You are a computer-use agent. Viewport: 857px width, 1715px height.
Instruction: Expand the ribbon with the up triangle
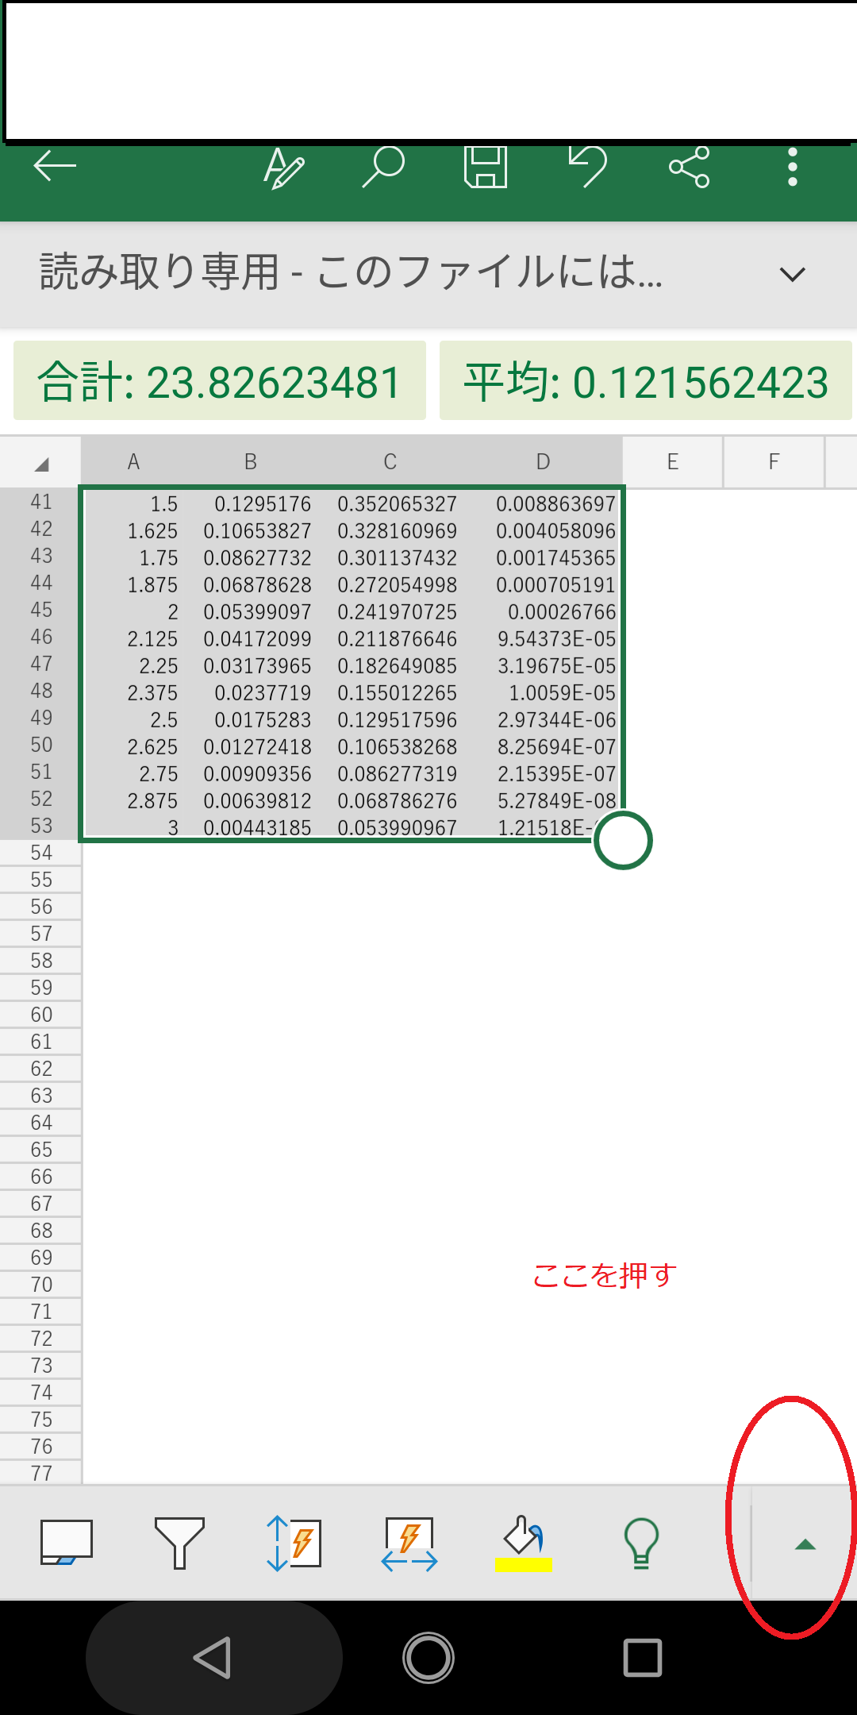pos(805,1544)
